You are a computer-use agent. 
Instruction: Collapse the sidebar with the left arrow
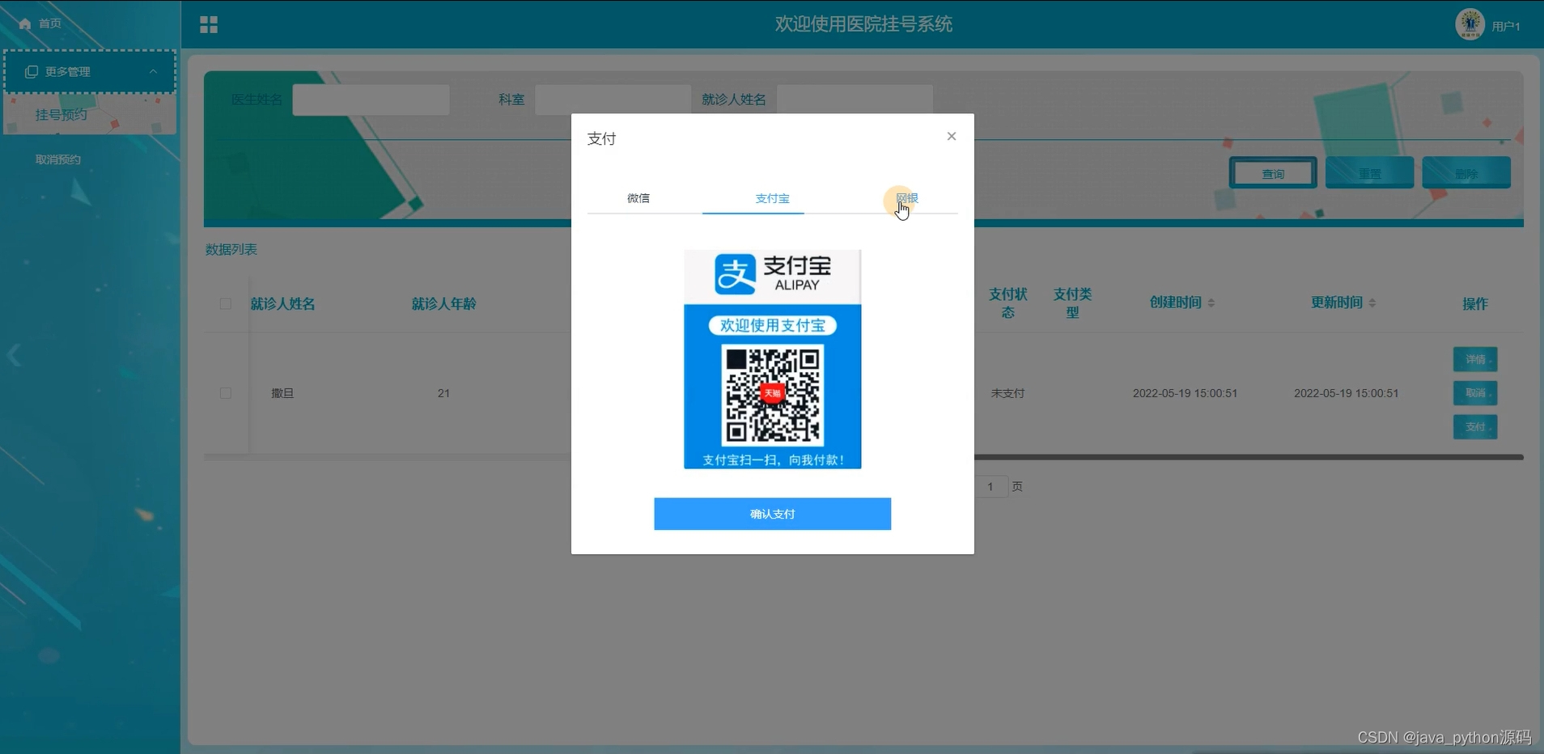(x=14, y=355)
